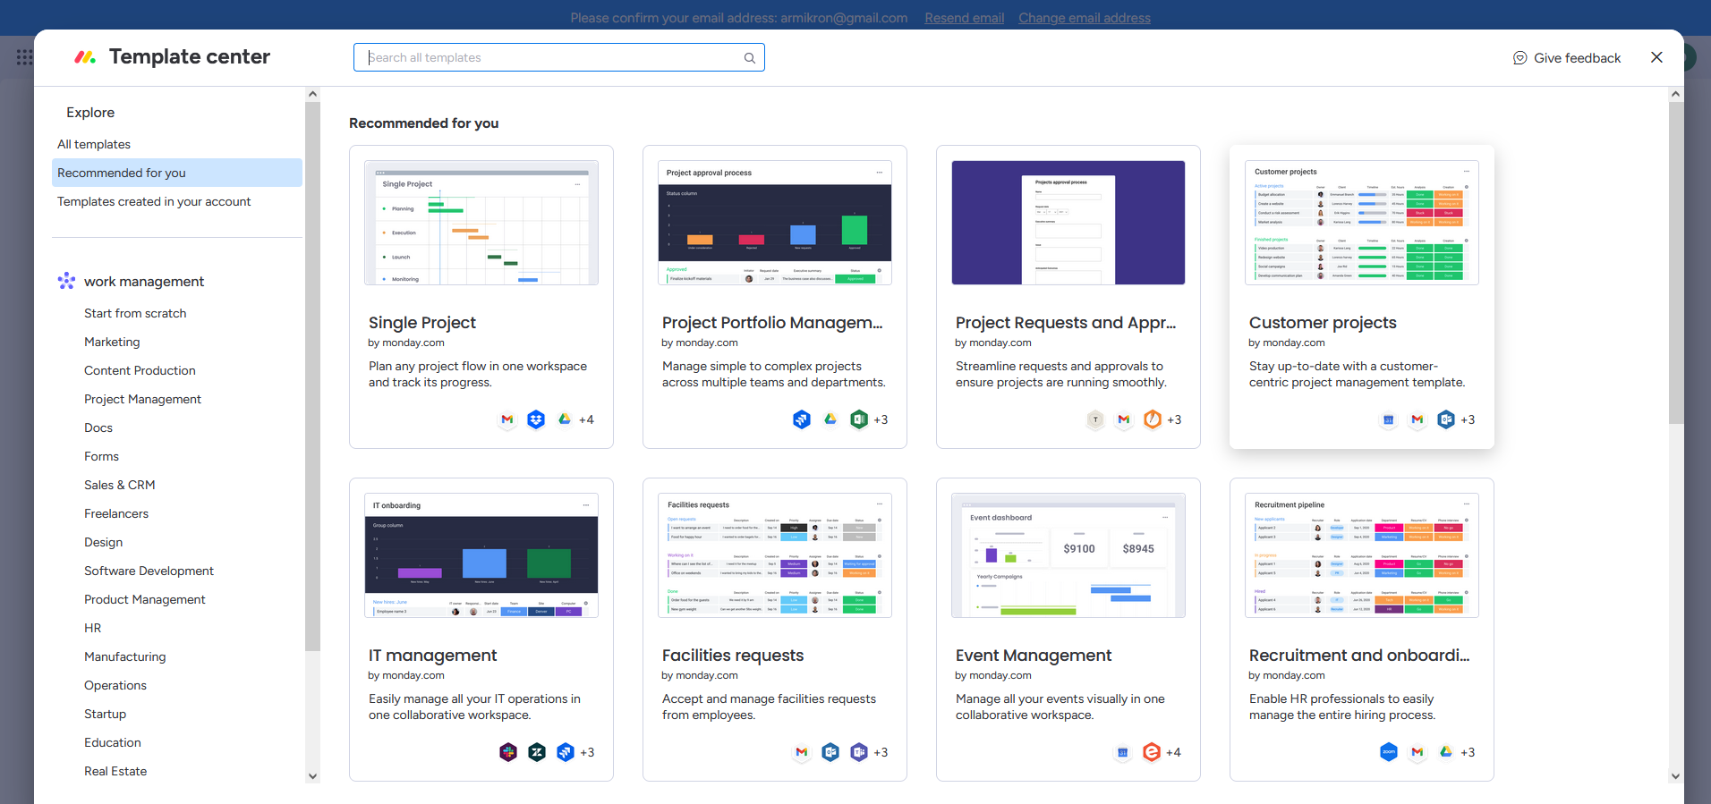The height and width of the screenshot is (804, 1711).
Task: Click the Resend email link
Action: pyautogui.click(x=964, y=18)
